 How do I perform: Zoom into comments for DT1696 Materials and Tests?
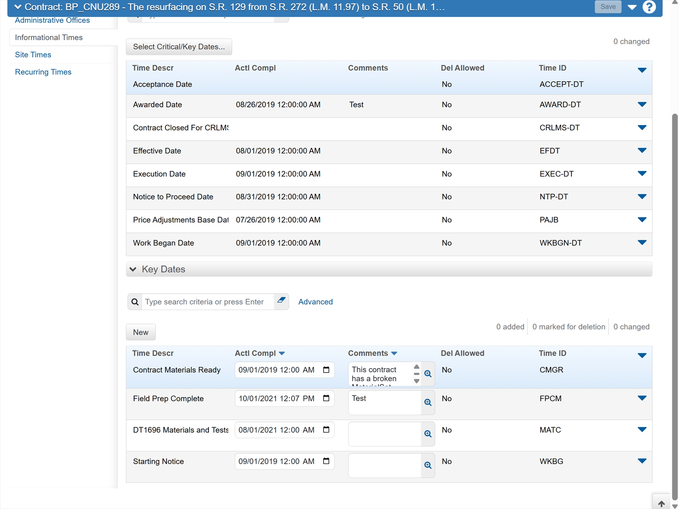pos(428,434)
